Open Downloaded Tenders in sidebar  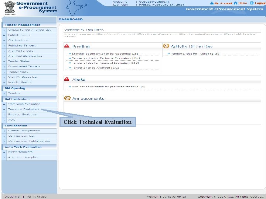tap(24, 66)
